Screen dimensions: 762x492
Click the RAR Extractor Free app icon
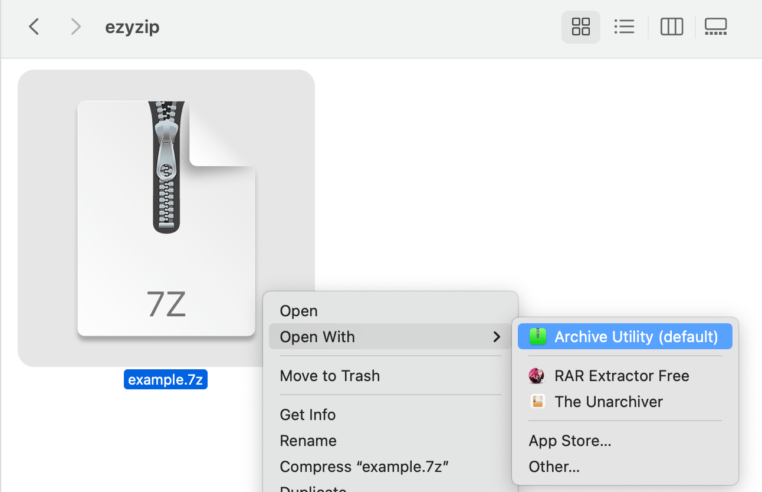[537, 375]
